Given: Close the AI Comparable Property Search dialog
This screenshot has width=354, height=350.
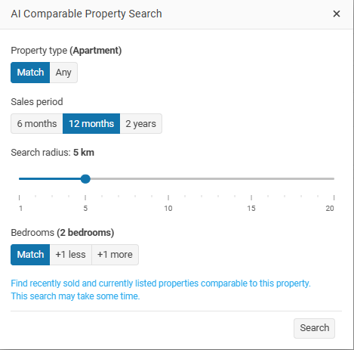Looking at the screenshot, I should coord(337,14).
